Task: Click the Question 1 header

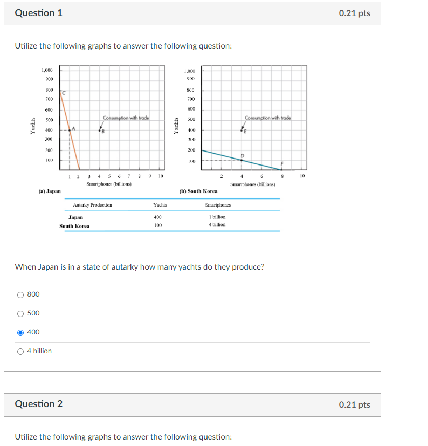Action: click(38, 13)
